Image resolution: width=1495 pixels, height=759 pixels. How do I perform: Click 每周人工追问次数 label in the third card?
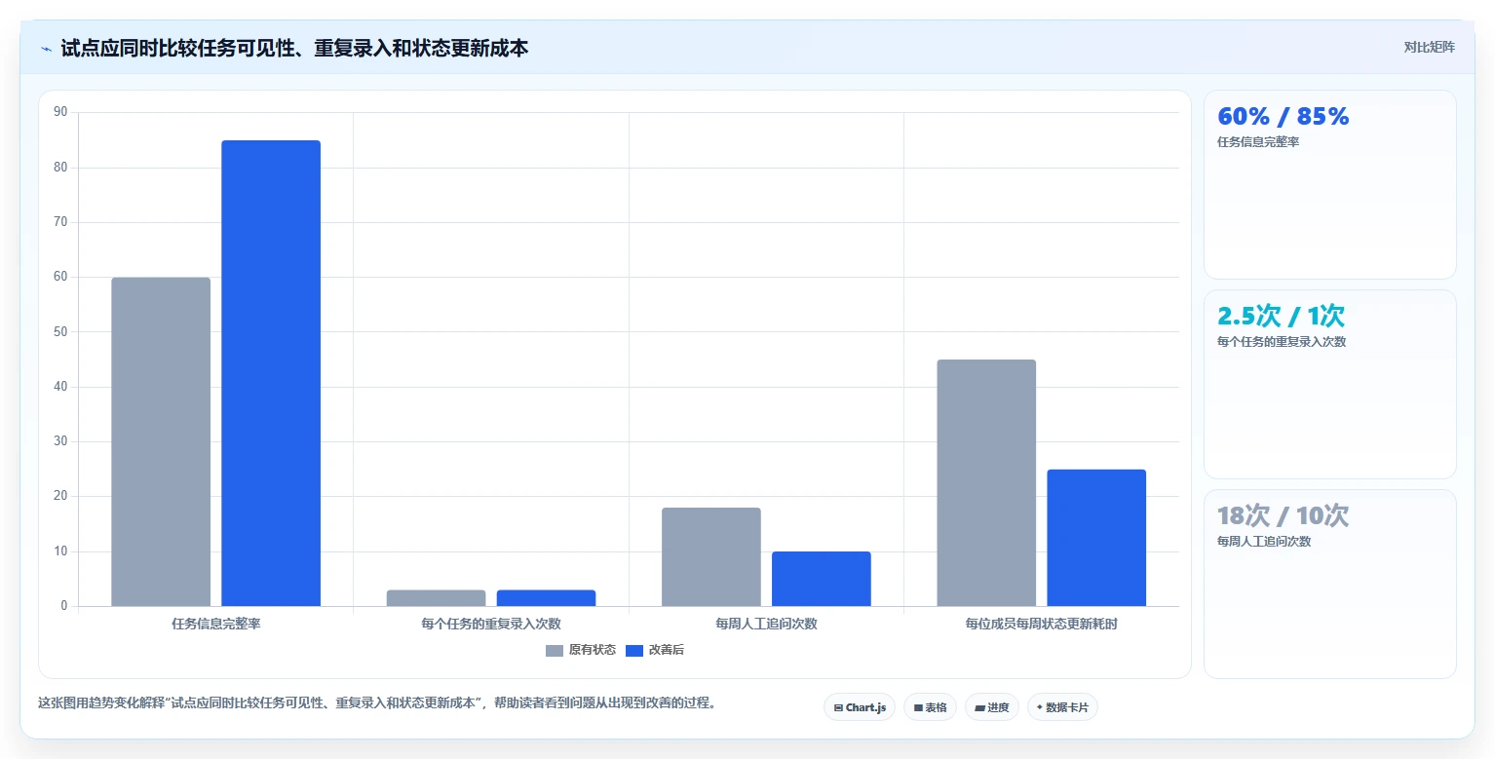(x=1264, y=542)
